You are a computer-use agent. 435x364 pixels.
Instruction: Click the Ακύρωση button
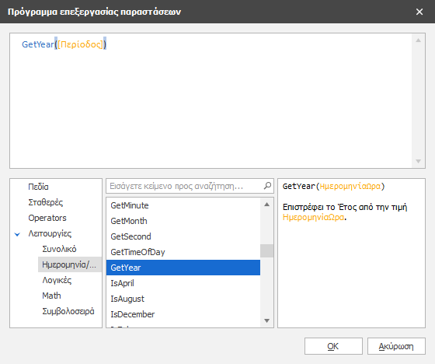(x=396, y=346)
